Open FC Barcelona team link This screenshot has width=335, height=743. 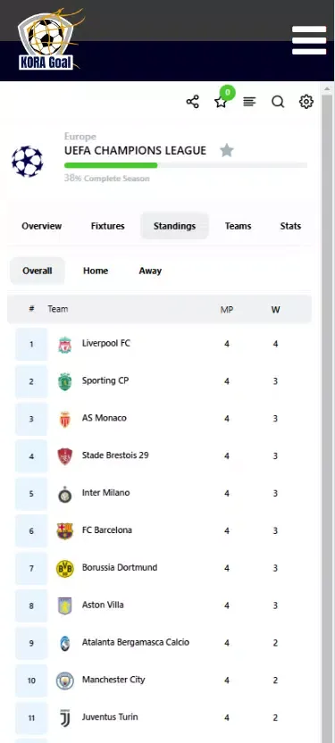tap(106, 530)
